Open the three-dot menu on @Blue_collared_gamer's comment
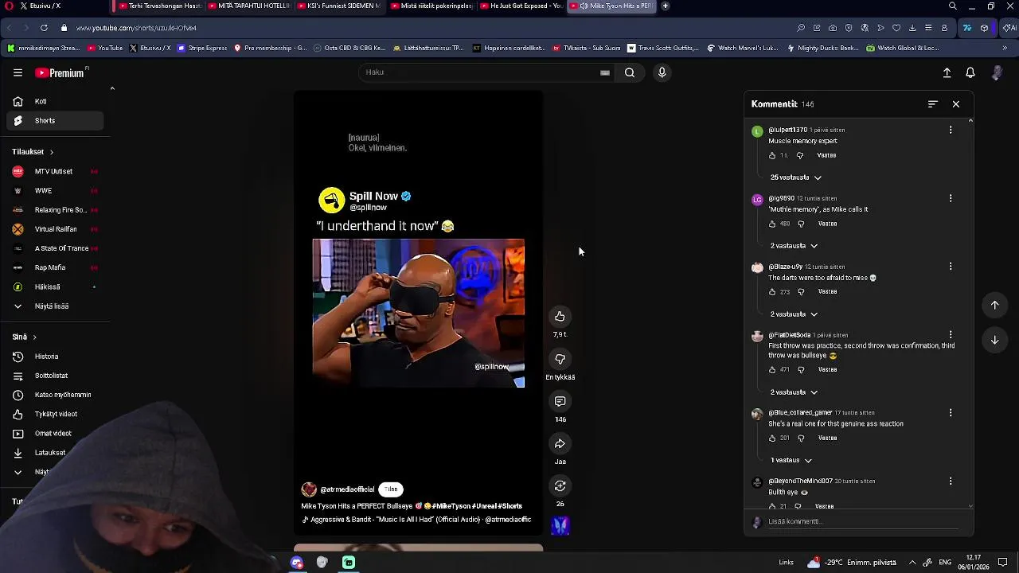This screenshot has width=1019, height=573. (x=951, y=413)
